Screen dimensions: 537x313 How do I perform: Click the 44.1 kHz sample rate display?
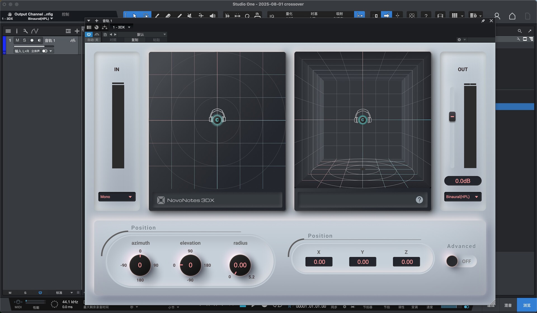(x=70, y=302)
